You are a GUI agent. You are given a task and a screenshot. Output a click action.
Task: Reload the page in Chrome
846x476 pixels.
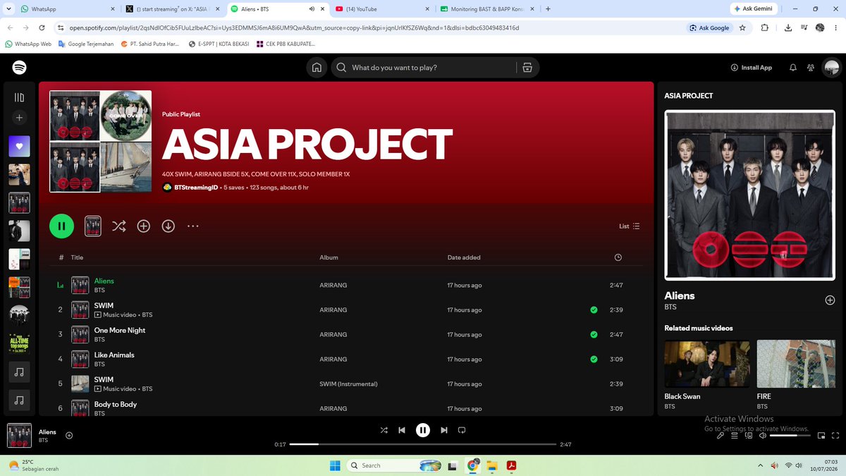[x=42, y=28]
